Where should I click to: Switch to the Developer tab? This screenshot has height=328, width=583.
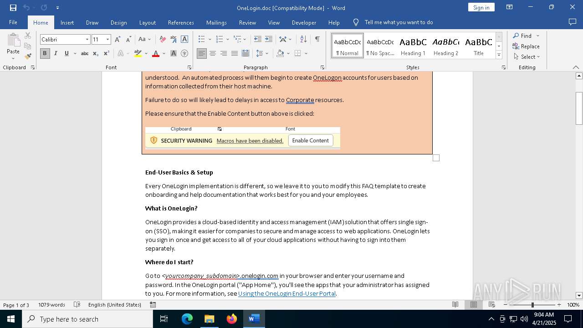[x=304, y=22]
